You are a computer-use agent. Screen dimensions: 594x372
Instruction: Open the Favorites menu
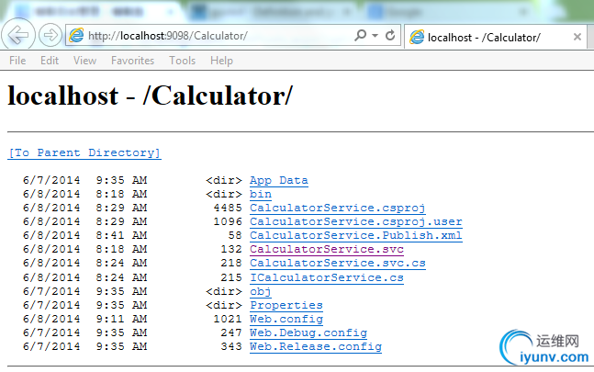[132, 61]
